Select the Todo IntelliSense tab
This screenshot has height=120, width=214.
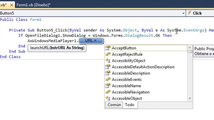130,105
